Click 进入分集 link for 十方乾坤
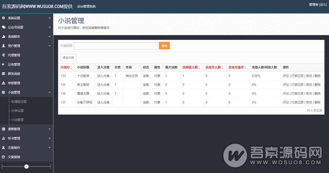Image resolution: width=329 pixels, height=173 pixels. [x=104, y=76]
